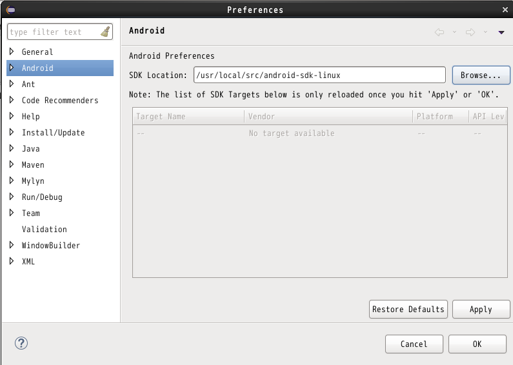
Task: Expand the Code Recommenders node
Action: [x=12, y=99]
